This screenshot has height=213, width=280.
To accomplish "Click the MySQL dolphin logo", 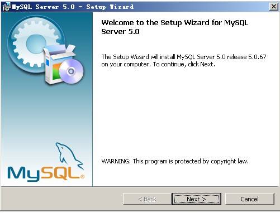I will pyautogui.click(x=69, y=155).
